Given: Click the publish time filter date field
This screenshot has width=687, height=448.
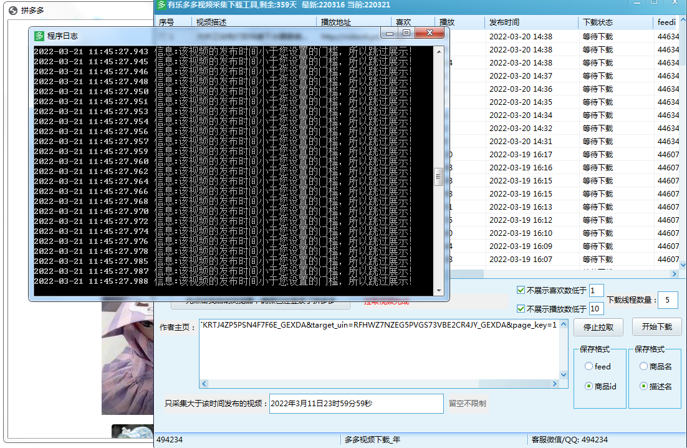Looking at the screenshot, I should point(356,404).
